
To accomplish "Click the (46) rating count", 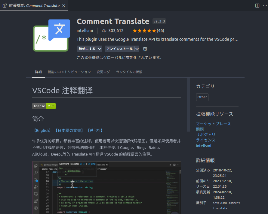I will pyautogui.click(x=160, y=31).
